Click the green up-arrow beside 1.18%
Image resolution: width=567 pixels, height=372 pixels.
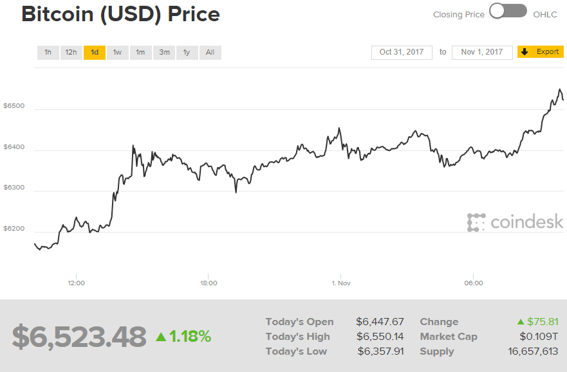tap(160, 335)
